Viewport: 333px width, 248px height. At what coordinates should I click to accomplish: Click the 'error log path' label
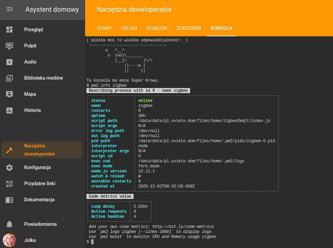[108, 131]
